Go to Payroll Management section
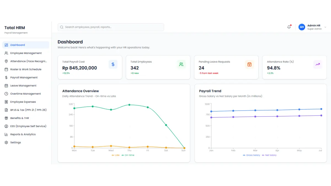Viewport: 331px width, 186px height. click(x=24, y=77)
